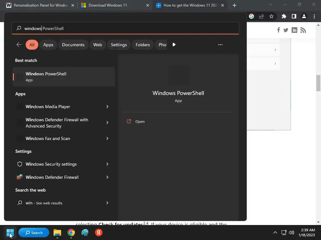Open the network status tray icon

point(284,232)
